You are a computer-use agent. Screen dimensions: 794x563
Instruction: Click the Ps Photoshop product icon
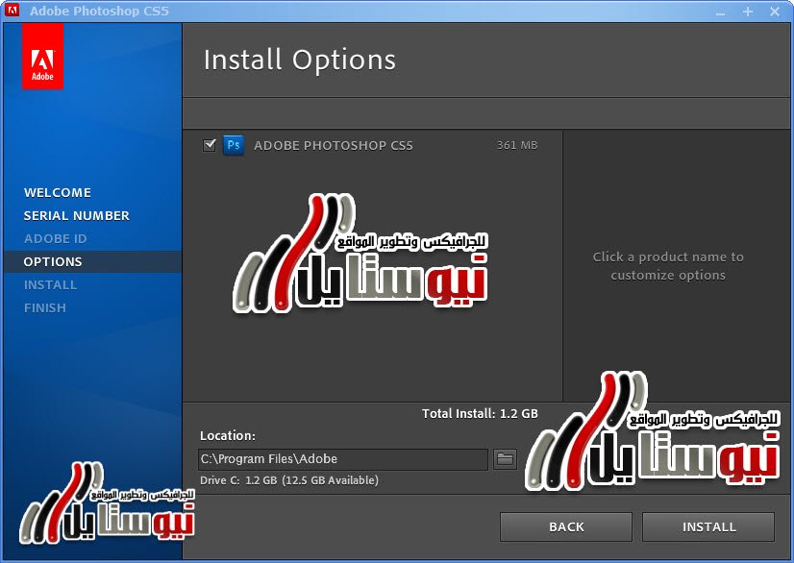[234, 145]
